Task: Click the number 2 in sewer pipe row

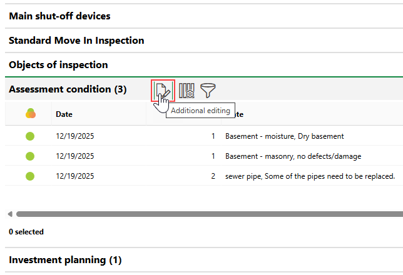Action: tap(213, 176)
